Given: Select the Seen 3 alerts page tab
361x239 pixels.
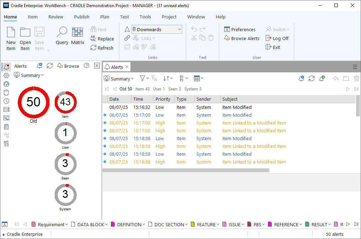Looking at the screenshot, I should pyautogui.click(x=174, y=89).
